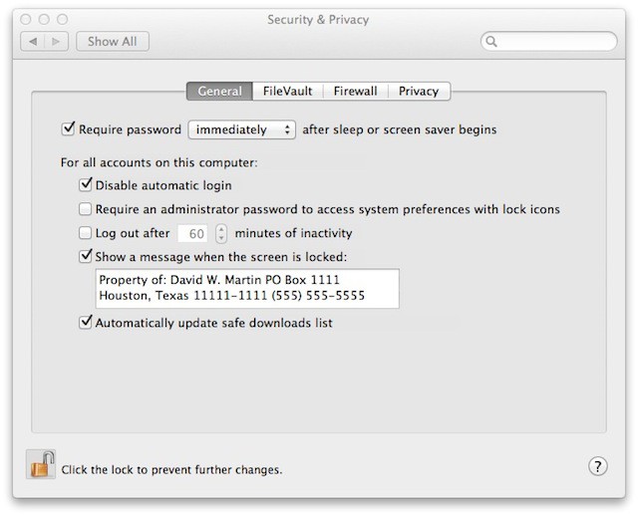Click the minutes of inactivity stepper arrows
Viewport: 638px width, 516px height.
tap(221, 234)
